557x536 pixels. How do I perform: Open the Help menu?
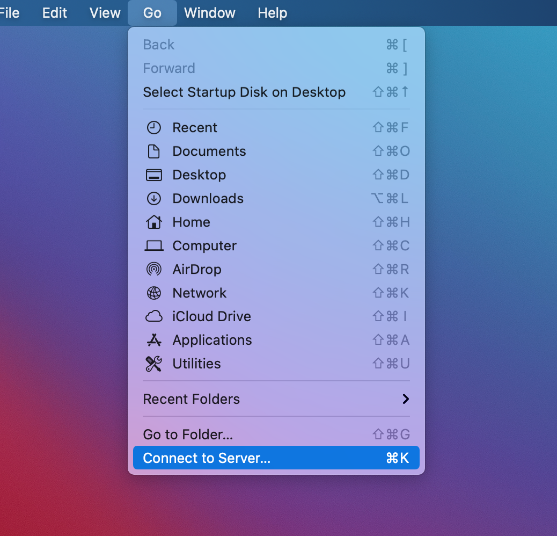coord(272,13)
